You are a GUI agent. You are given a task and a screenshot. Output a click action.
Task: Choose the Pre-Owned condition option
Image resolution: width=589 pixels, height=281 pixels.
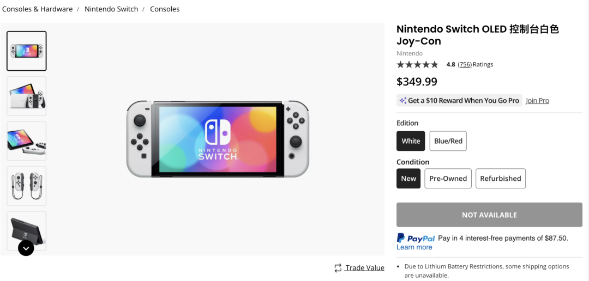(448, 179)
